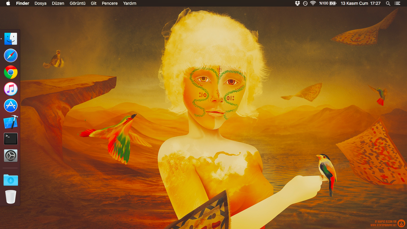This screenshot has width=407, height=229.
Task: Open the Git menu
Action: pos(94,3)
